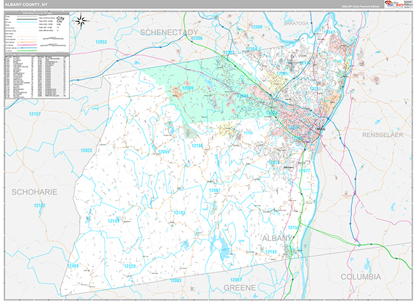The height and width of the screenshot is (301, 415).
Task: Click the COLUMBIA county label
Action: click(361, 277)
